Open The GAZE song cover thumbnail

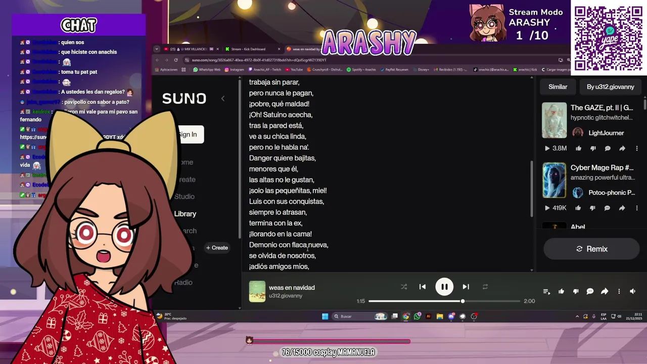click(554, 120)
